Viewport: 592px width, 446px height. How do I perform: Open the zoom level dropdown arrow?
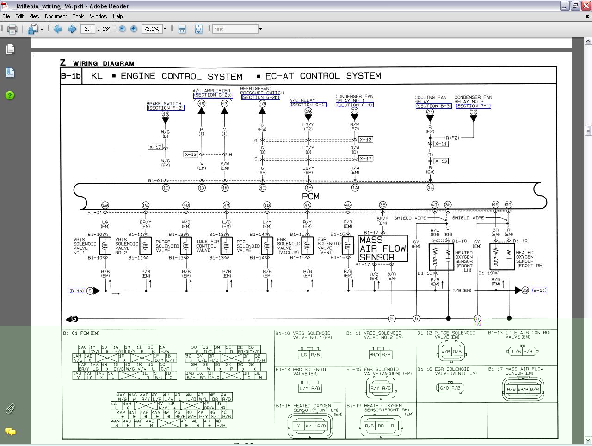click(165, 29)
